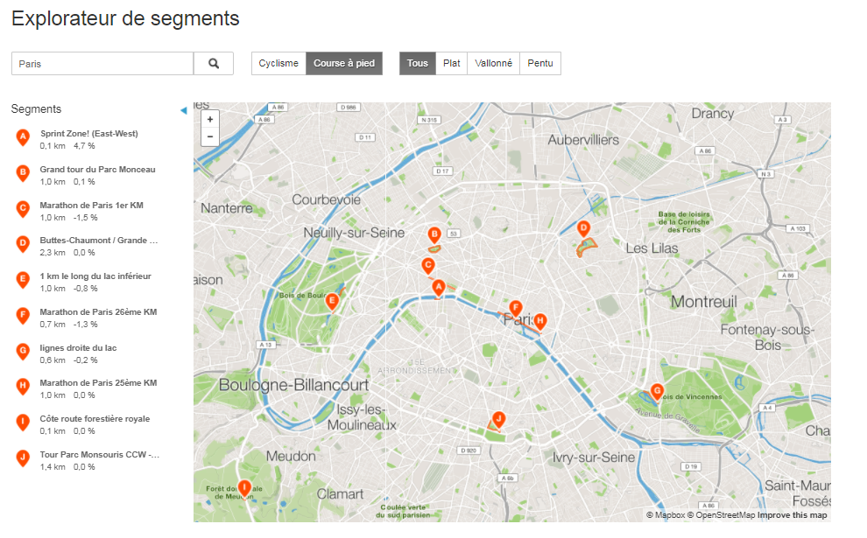Viewport: 867px width, 538px height.
Task: Zoom in with the map plus button
Action: [x=210, y=119]
